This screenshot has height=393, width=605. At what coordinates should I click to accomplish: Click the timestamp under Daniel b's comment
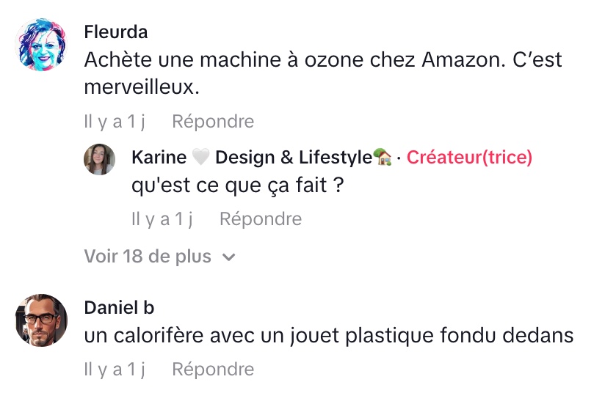coord(115,370)
